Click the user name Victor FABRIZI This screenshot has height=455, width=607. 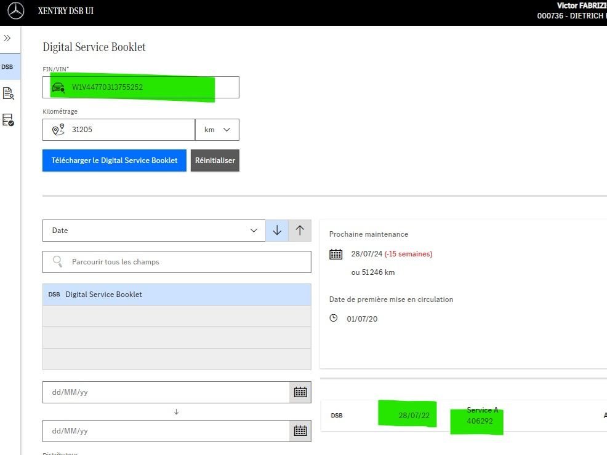point(582,6)
